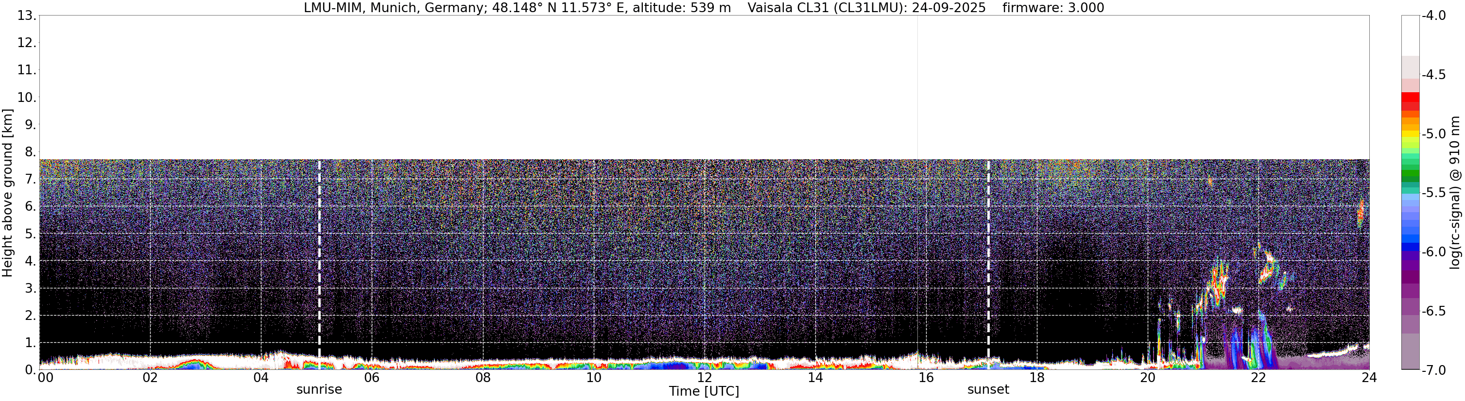This screenshot has width=1465, height=401.
Task: Click the '2.' tick label on the height axis
Action: tap(31, 316)
